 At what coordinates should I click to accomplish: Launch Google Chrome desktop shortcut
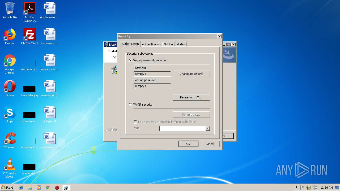pyautogui.click(x=10, y=64)
